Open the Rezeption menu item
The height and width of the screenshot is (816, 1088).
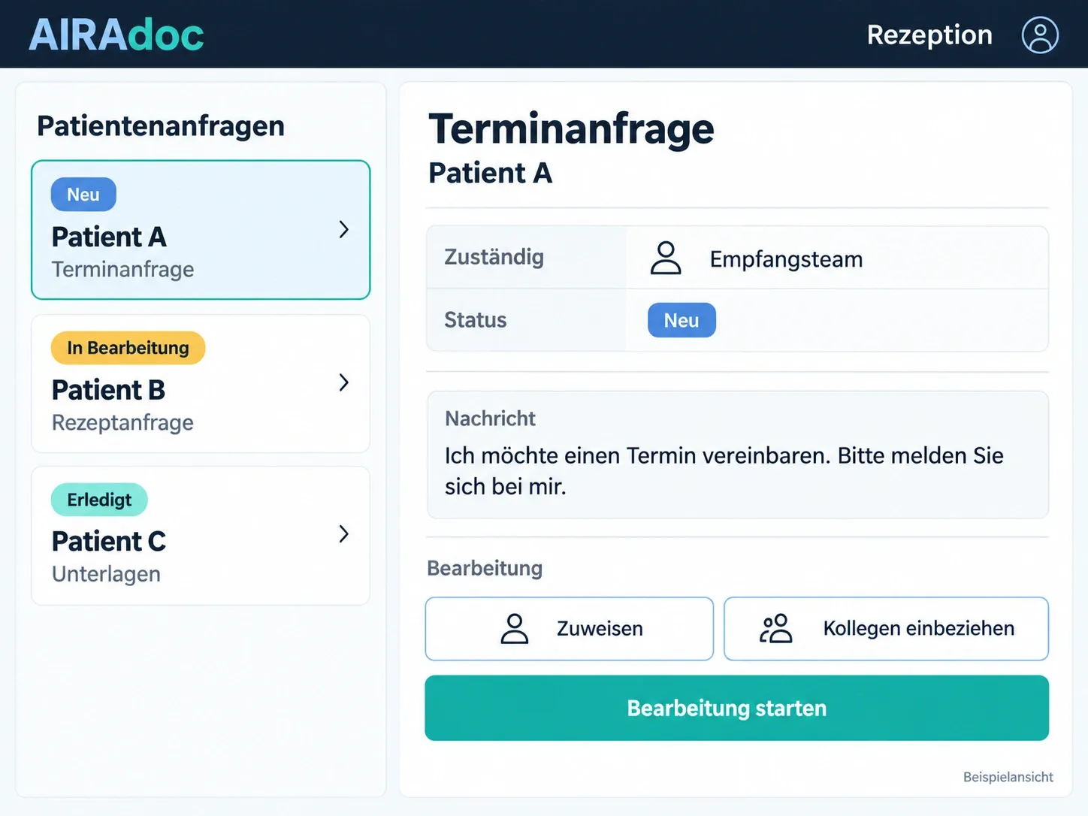click(x=929, y=35)
